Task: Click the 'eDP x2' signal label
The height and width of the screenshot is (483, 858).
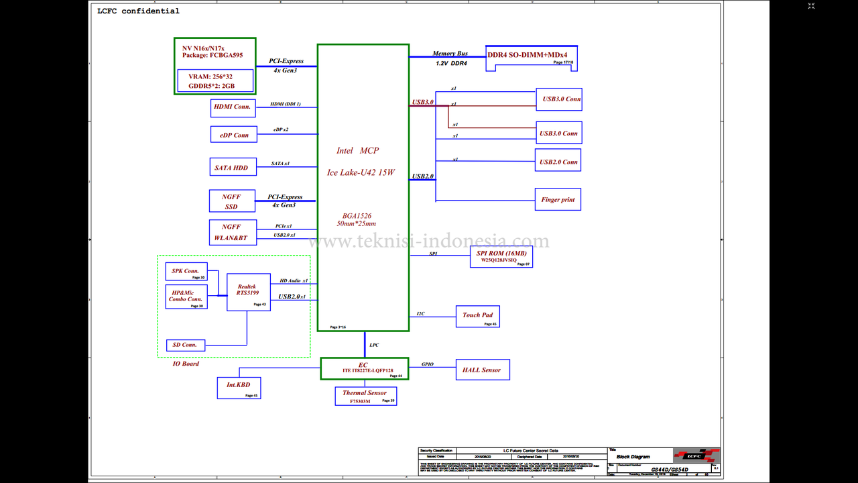Action: 281,129
